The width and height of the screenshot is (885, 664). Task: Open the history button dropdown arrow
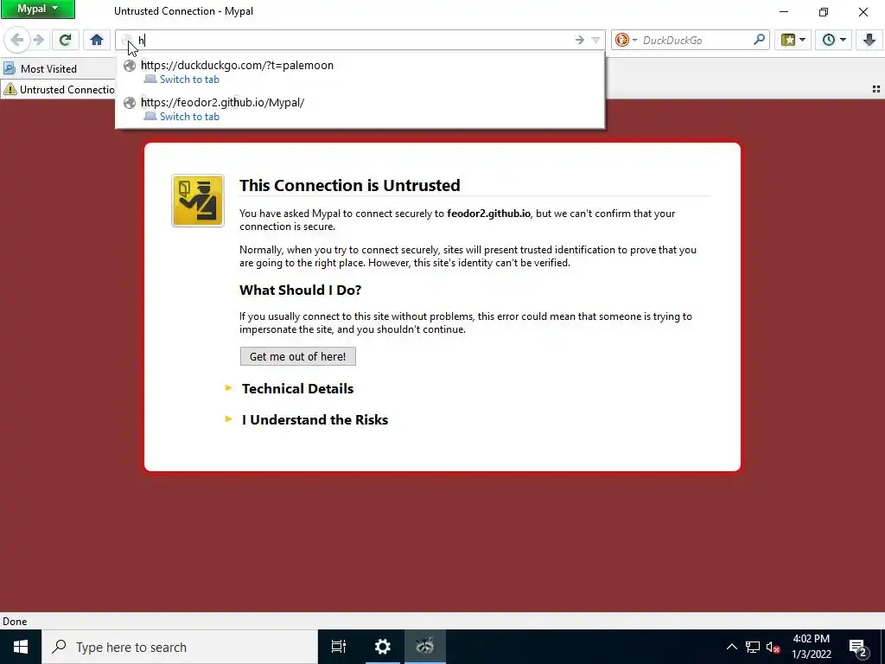click(843, 40)
